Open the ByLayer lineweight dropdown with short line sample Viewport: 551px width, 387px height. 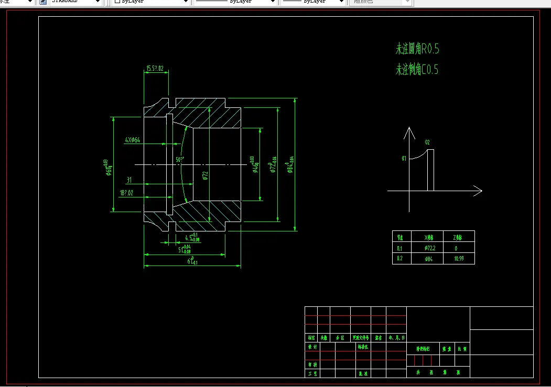pyautogui.click(x=313, y=2)
